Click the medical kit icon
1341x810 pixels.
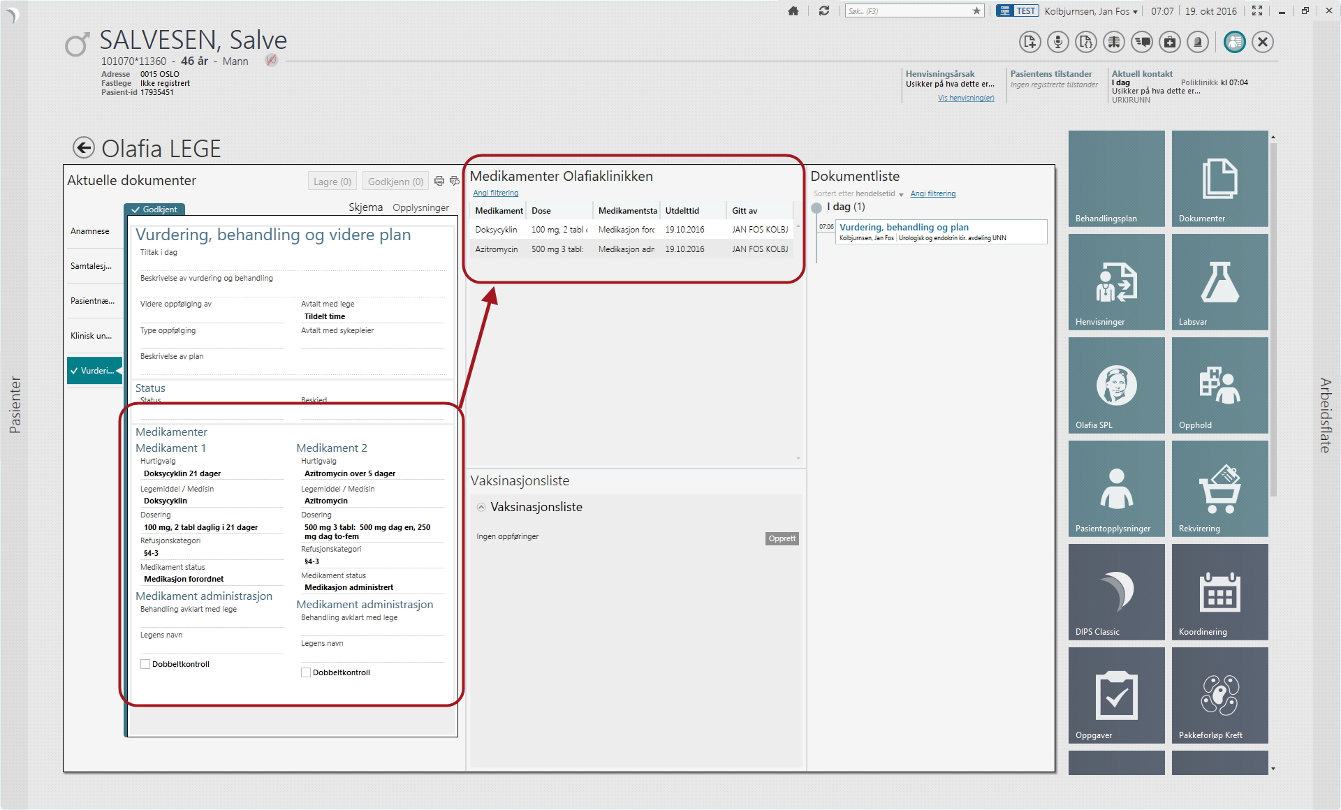[x=1170, y=42]
